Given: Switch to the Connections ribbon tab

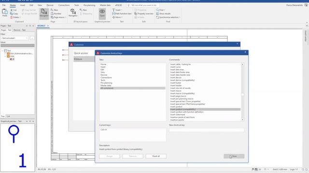Looking at the screenshot, I should point(64,5).
